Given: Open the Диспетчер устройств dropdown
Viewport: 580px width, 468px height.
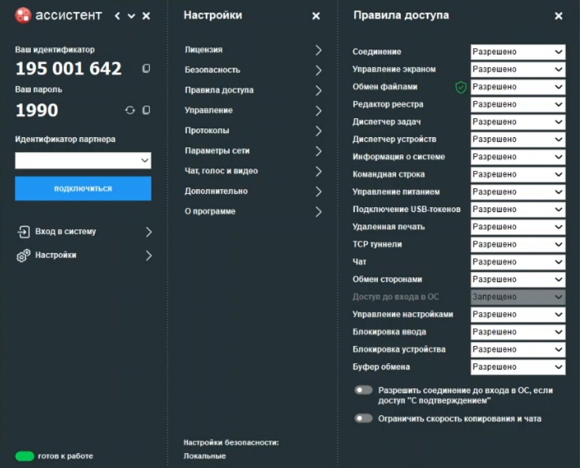Looking at the screenshot, I should [x=518, y=139].
